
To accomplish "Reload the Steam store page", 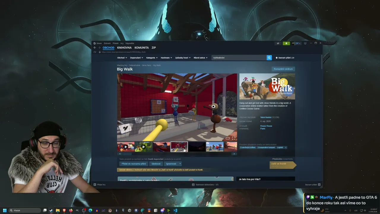I will (x=95, y=52).
